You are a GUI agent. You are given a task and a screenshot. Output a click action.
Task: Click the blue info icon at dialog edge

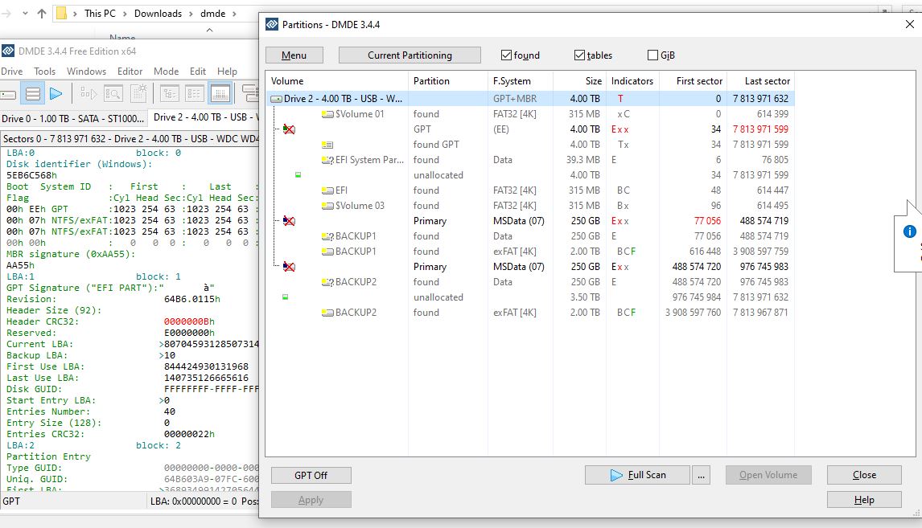pos(909,231)
